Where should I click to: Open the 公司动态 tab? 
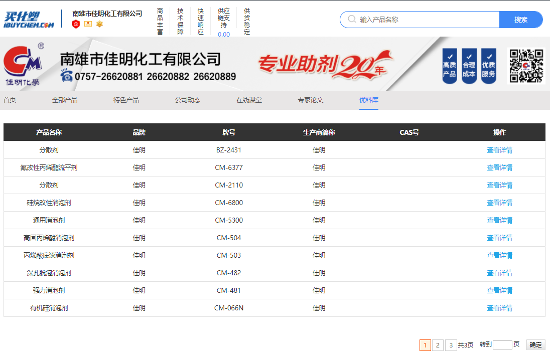click(188, 100)
